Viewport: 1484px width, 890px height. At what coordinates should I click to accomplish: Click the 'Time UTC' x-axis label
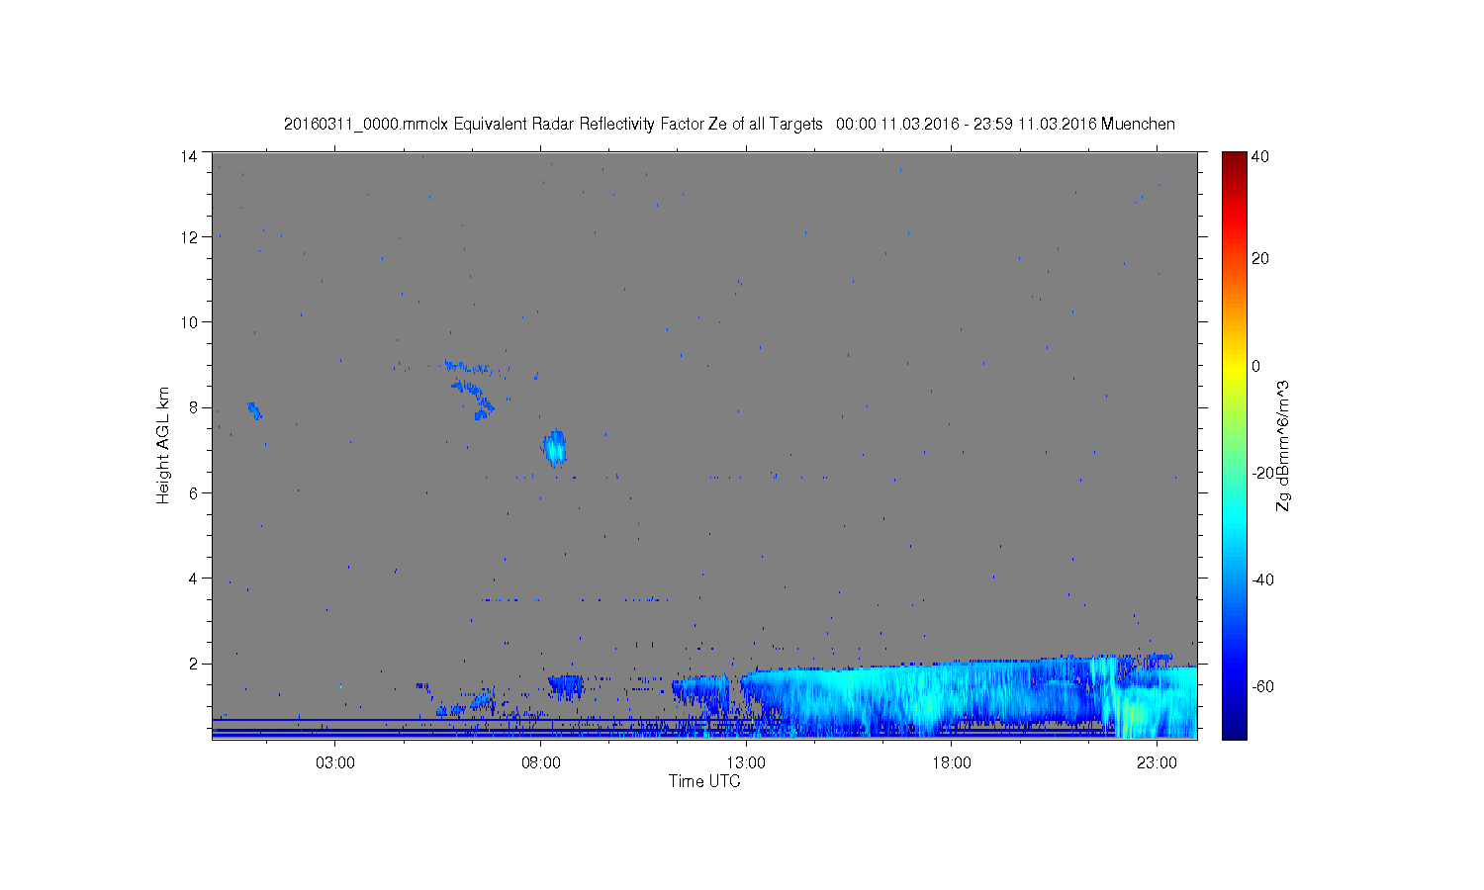(703, 781)
